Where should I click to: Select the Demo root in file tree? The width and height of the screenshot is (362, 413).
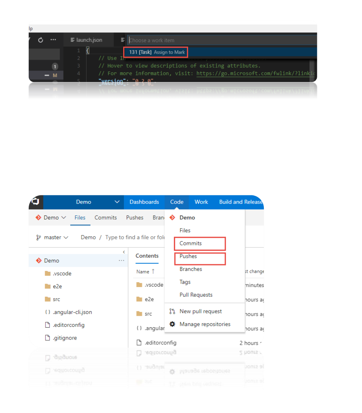pyautogui.click(x=78, y=261)
